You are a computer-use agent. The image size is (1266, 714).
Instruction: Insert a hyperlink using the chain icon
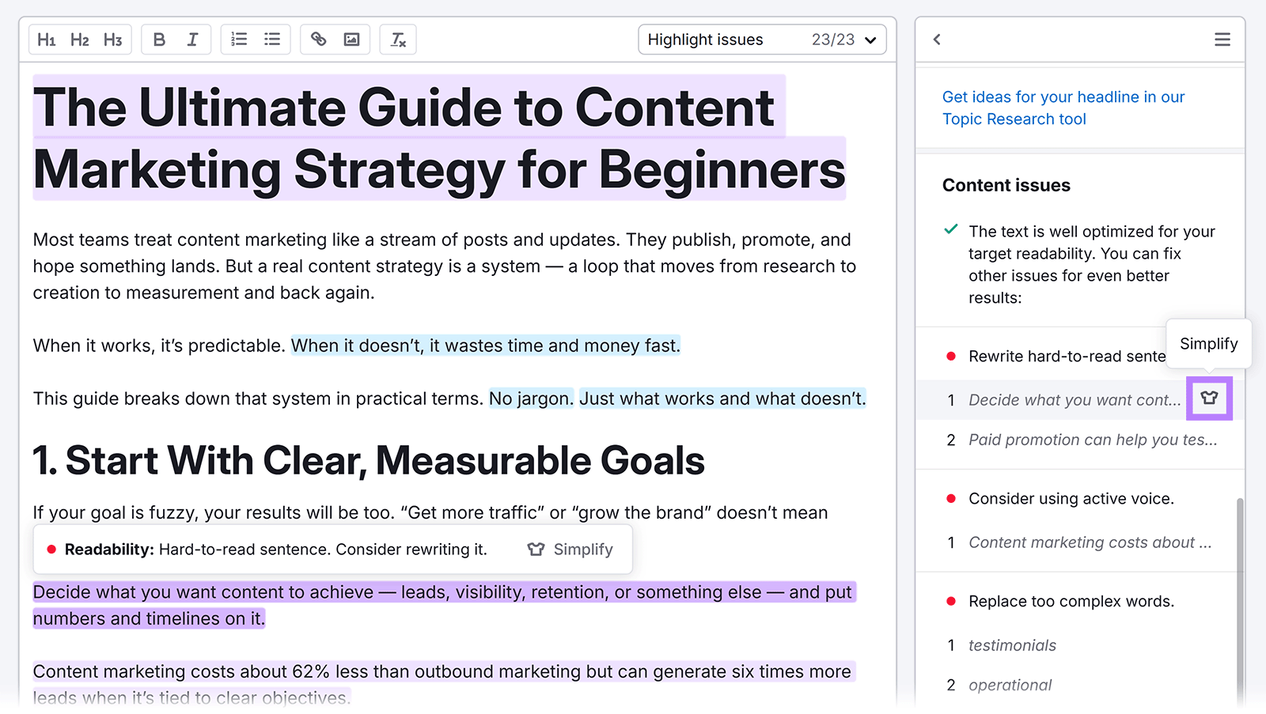click(x=318, y=39)
